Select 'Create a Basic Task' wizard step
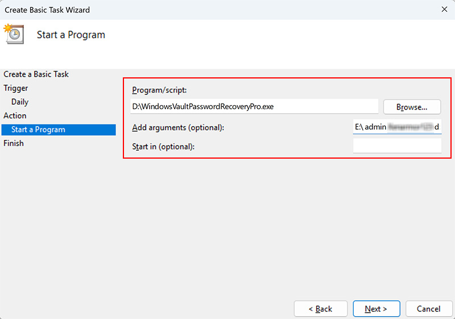This screenshot has width=455, height=319. pyautogui.click(x=36, y=74)
